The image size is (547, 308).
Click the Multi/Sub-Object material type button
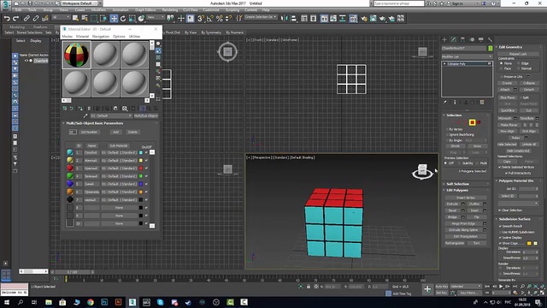[x=146, y=115]
